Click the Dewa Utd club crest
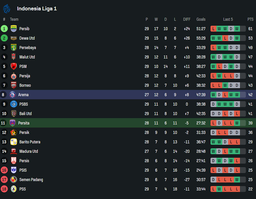256x199 pixels. pos(13,38)
